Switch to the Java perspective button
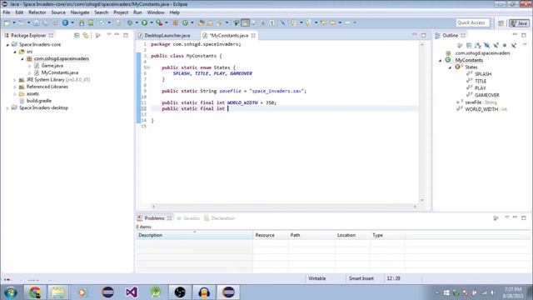Image resolution: width=533 pixels, height=300 pixels. (519, 23)
